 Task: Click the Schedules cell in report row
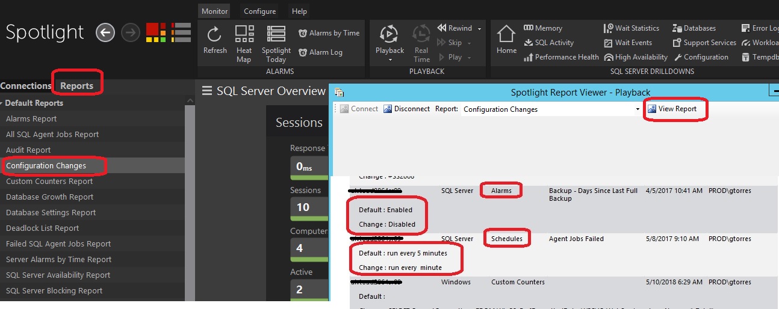click(x=507, y=239)
